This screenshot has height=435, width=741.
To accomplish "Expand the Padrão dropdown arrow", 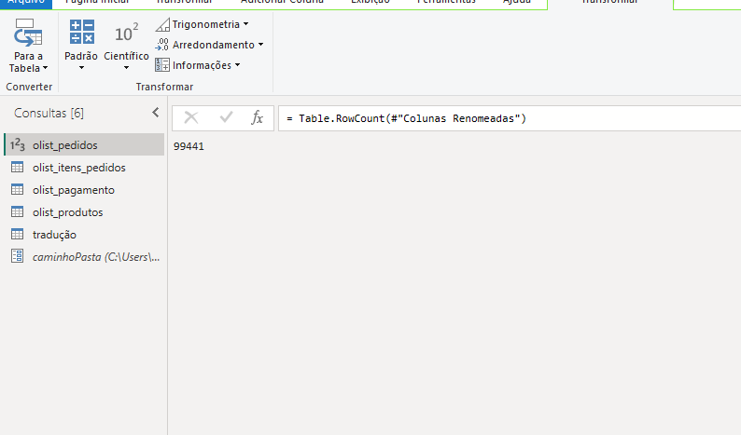I will pos(81,68).
